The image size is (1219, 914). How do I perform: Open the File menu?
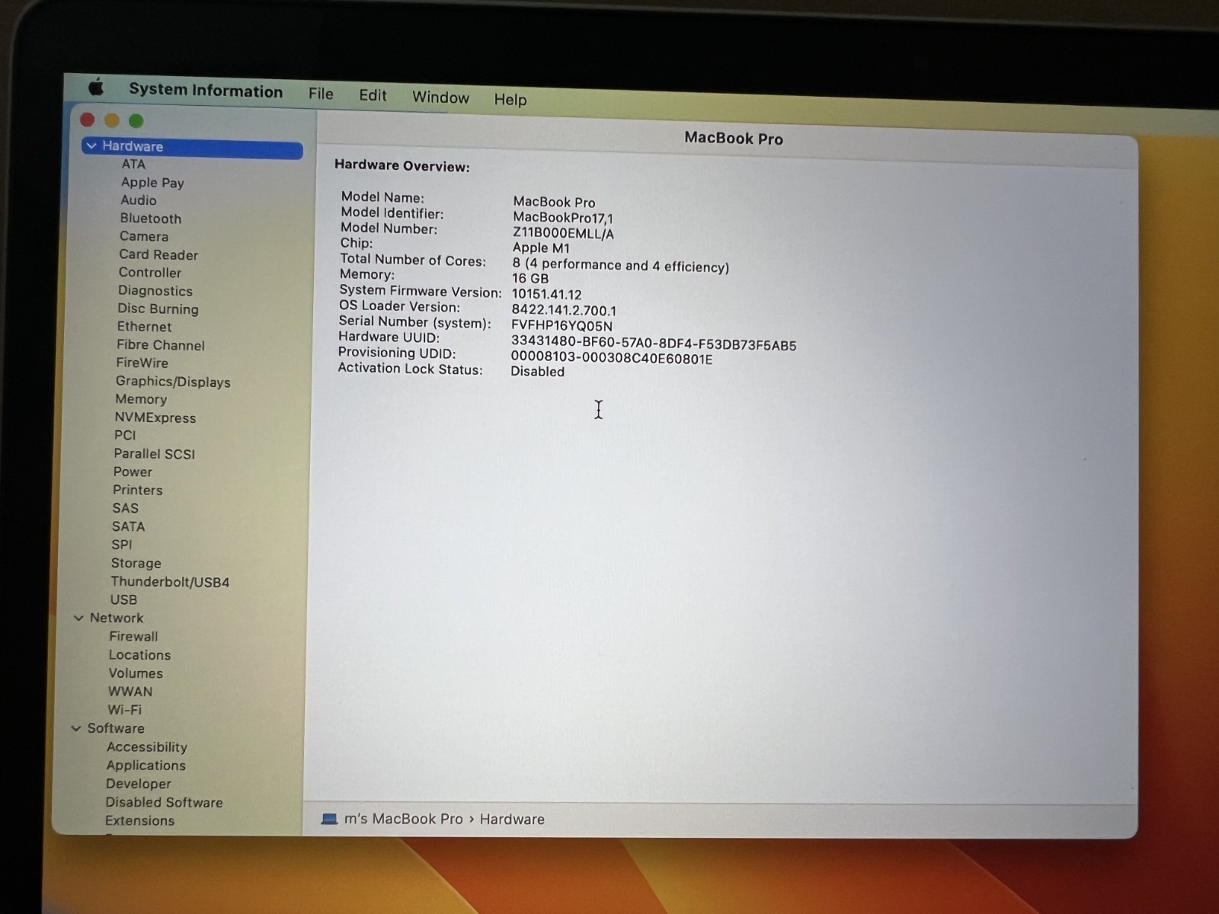point(321,94)
